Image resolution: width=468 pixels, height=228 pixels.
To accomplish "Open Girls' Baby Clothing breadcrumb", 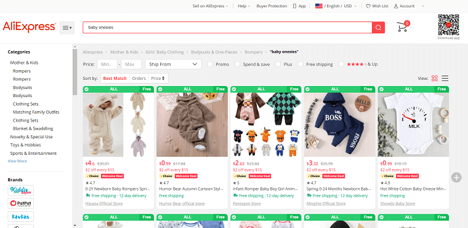I will (164, 52).
